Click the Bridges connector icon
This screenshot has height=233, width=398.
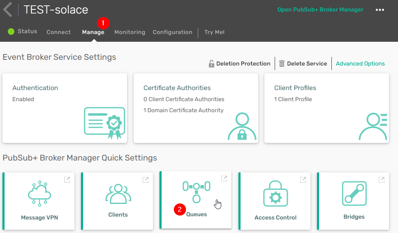click(354, 193)
